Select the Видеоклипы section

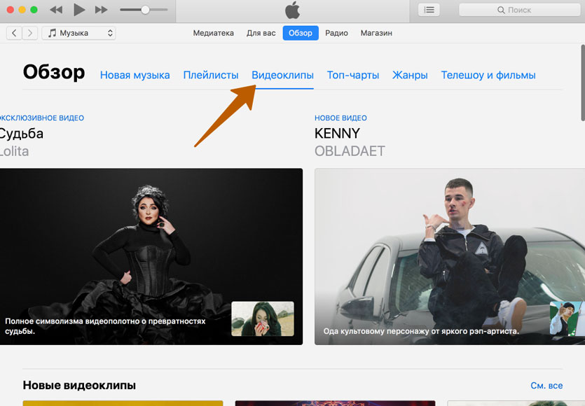283,75
